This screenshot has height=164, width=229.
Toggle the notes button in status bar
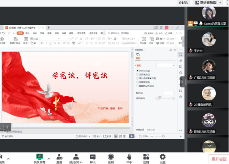click(x=97, y=136)
